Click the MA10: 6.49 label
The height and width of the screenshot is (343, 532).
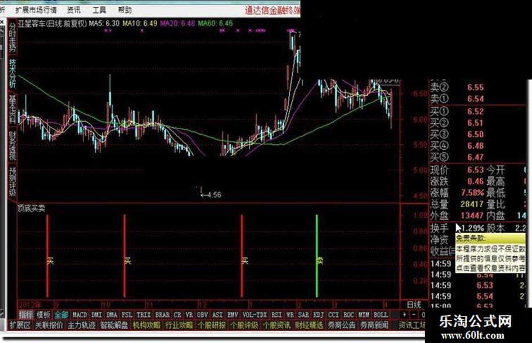coord(140,24)
